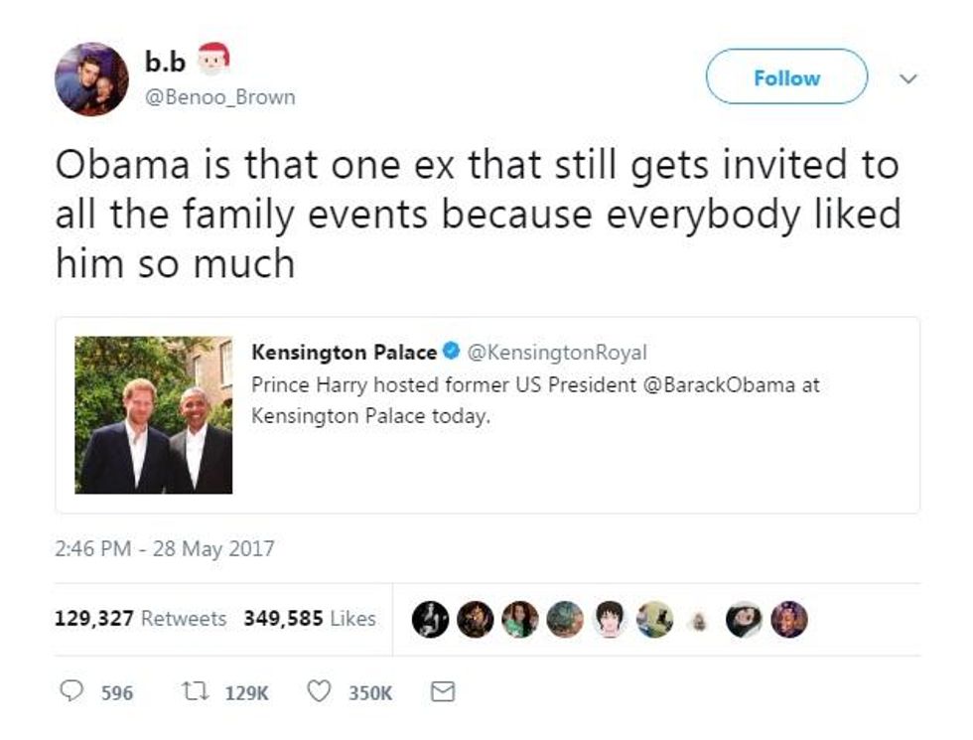
Task: Click the 2:46 PM - 28 May 2017 timestamp
Action: point(164,548)
